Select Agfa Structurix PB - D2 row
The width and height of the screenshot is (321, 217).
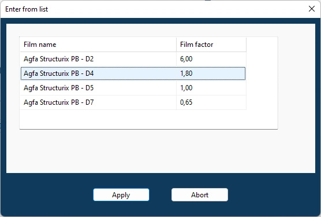[x=133, y=59]
